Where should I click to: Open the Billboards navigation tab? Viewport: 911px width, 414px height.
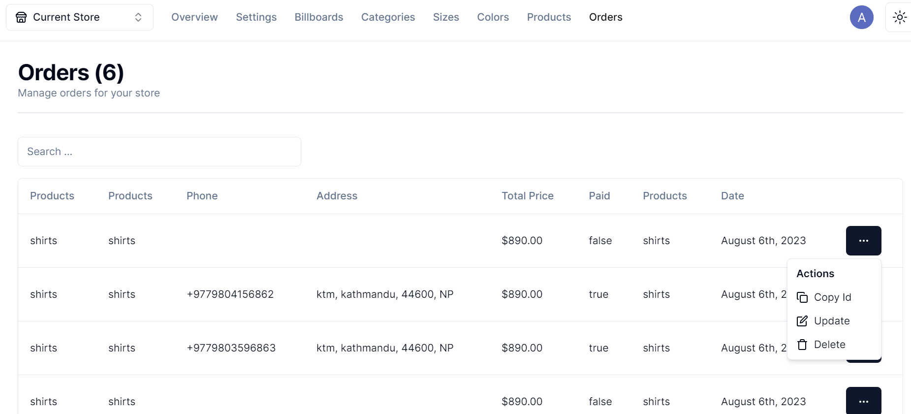[x=319, y=17]
